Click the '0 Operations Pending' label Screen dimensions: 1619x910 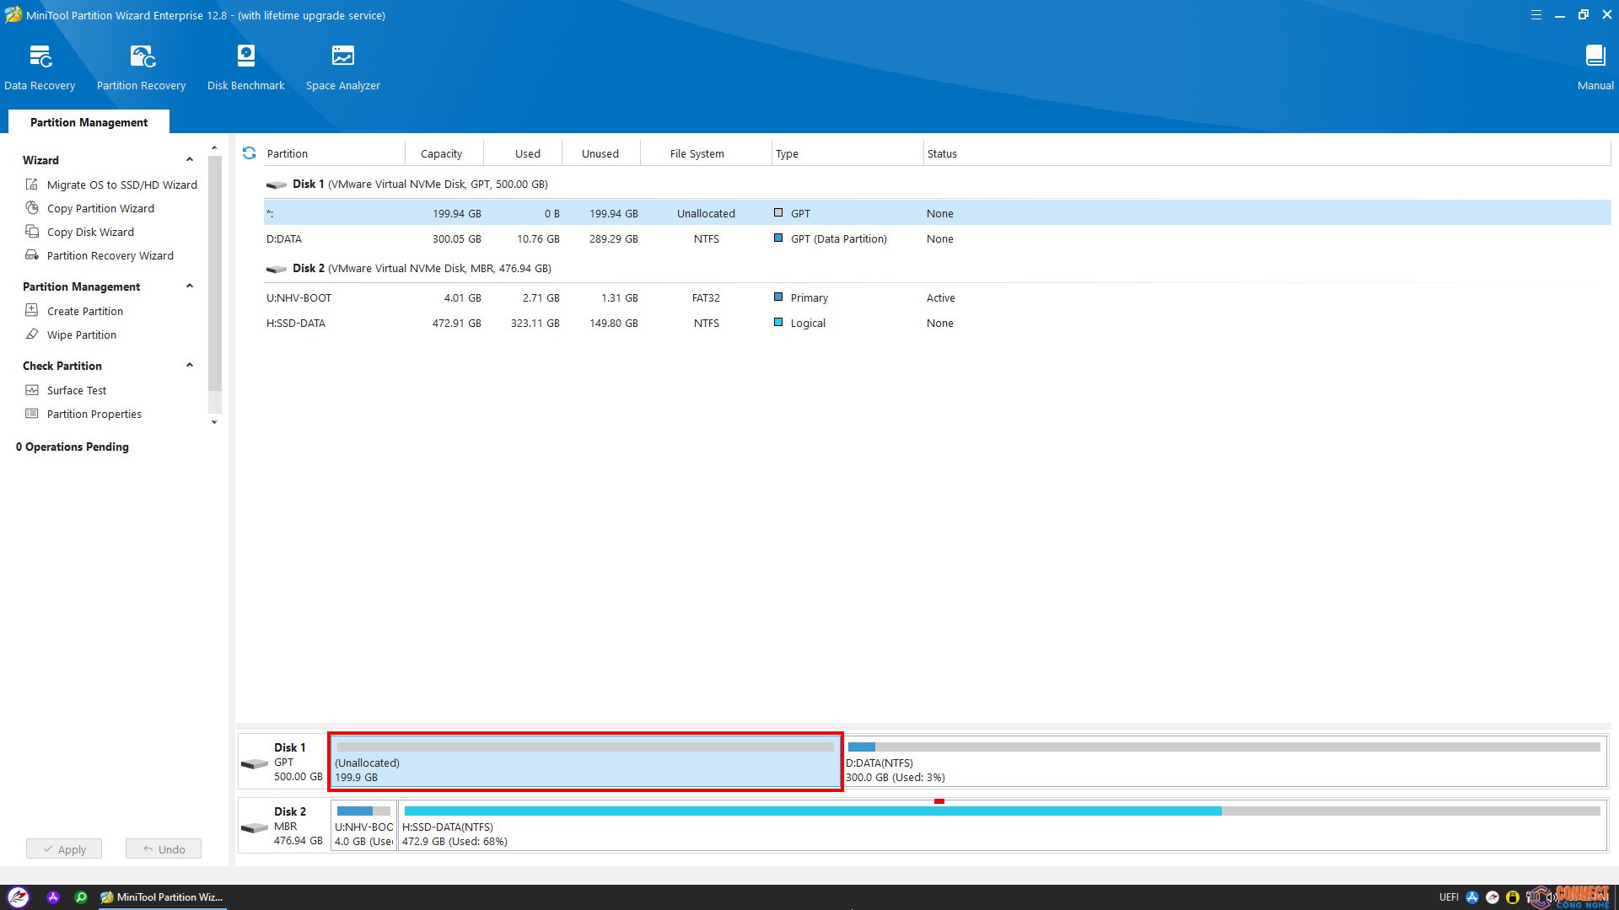coord(73,447)
